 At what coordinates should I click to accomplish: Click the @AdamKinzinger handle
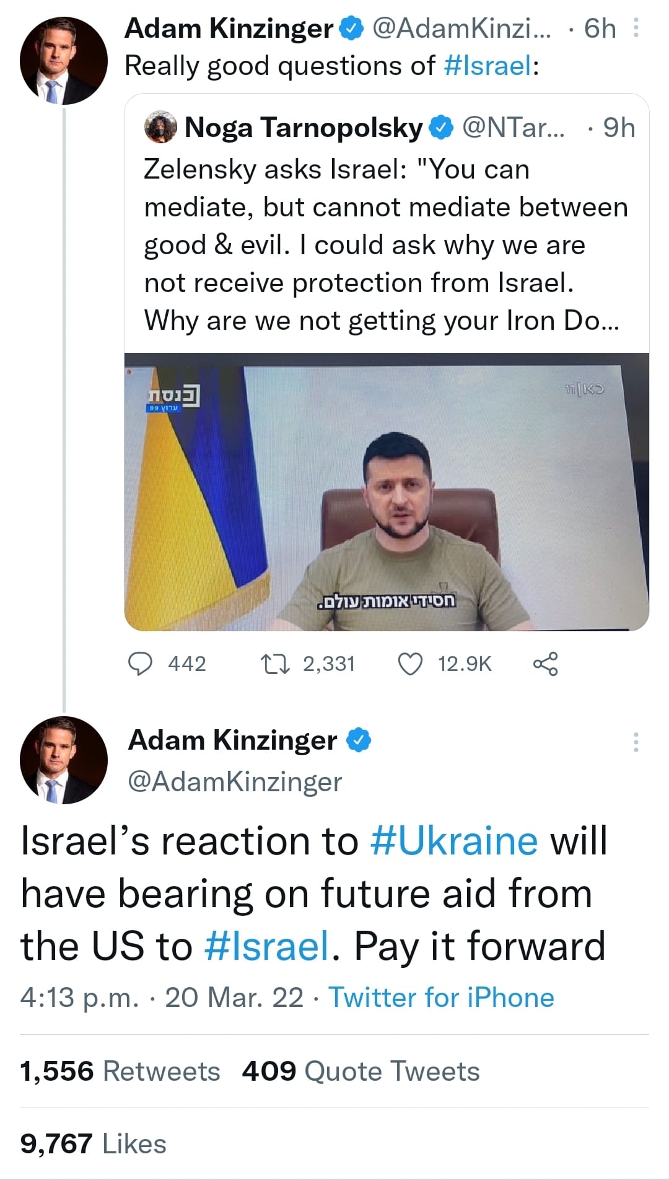[234, 782]
